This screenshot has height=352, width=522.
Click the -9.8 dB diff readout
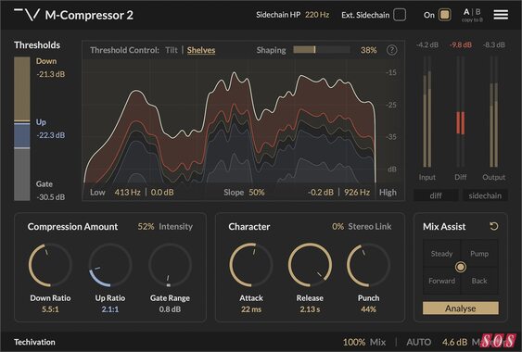tap(461, 44)
